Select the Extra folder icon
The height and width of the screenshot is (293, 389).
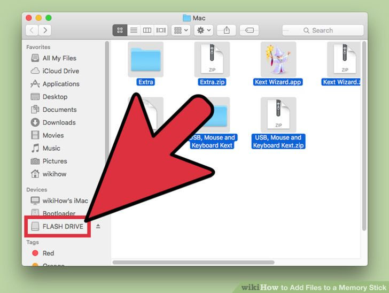tap(146, 59)
